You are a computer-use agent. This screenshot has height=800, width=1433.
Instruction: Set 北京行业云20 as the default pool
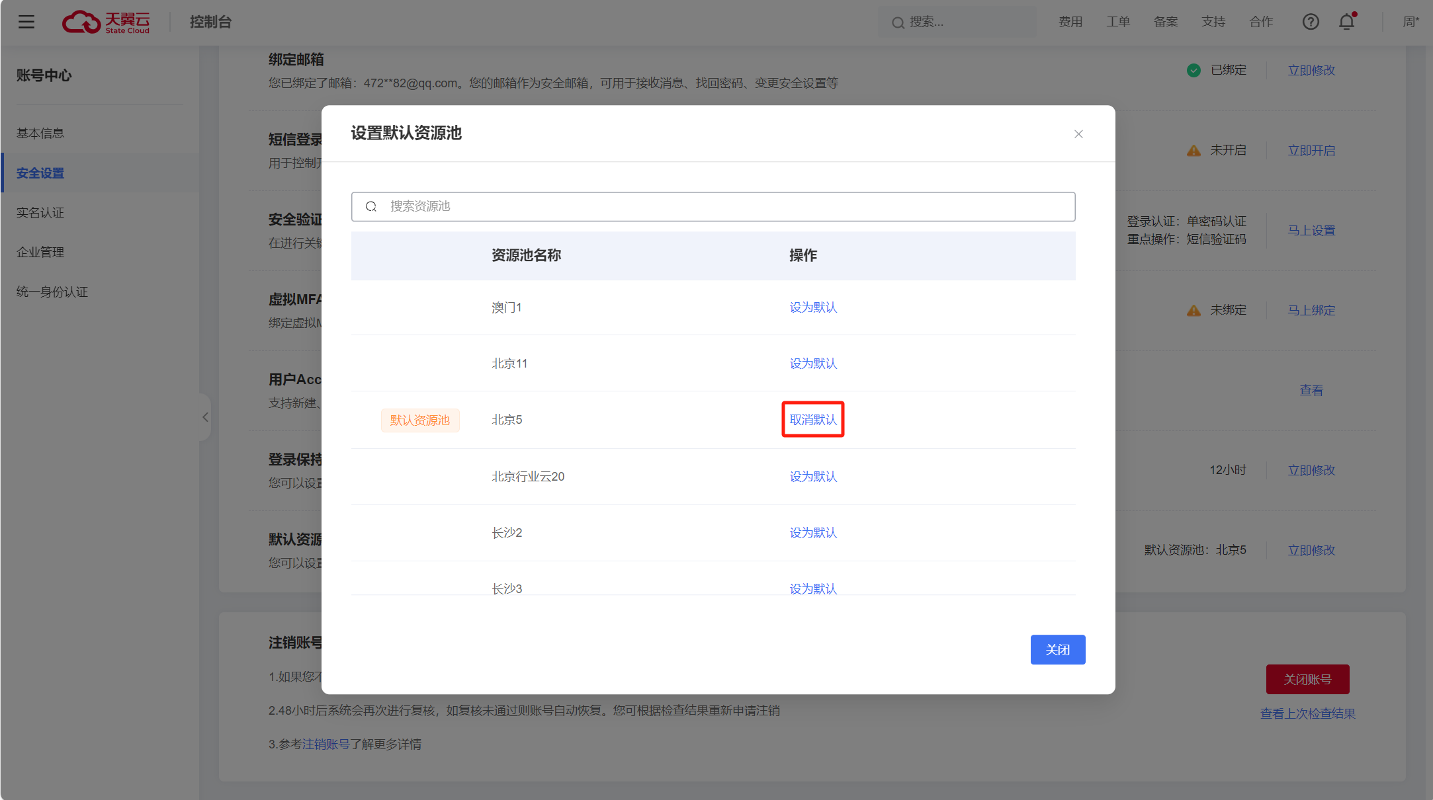point(813,477)
